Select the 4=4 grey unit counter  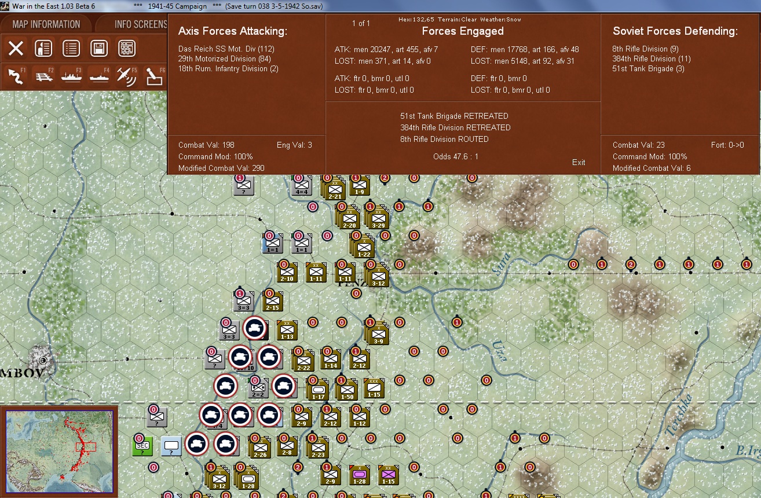pyautogui.click(x=301, y=185)
